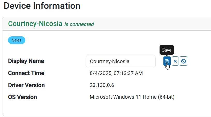Click the Display Name label
The width and height of the screenshot is (211, 117).
pos(26,61)
